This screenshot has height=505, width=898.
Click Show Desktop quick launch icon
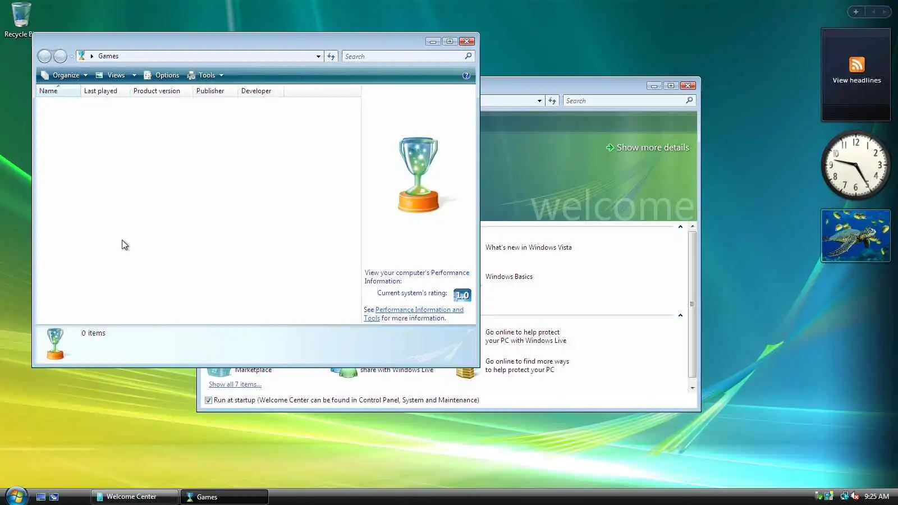[x=41, y=497]
